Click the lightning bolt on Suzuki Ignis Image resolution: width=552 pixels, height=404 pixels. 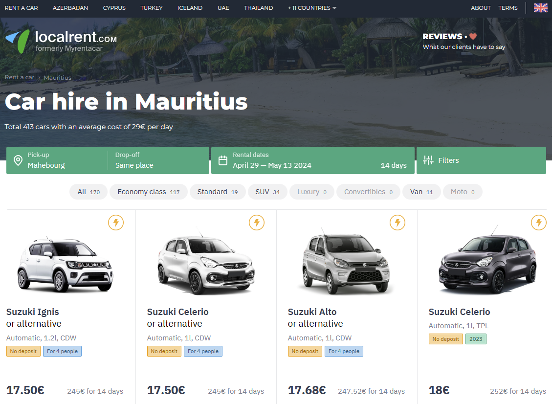pyautogui.click(x=116, y=223)
